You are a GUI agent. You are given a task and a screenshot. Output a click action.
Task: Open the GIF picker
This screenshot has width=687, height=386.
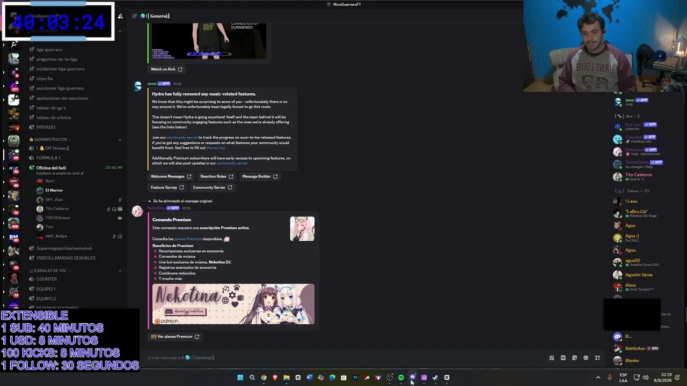(563, 358)
